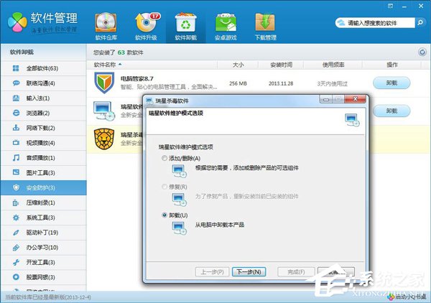This screenshot has width=431, height=303.
Task: Click 卸载 button for 电脑管家8.7
Action: click(391, 83)
